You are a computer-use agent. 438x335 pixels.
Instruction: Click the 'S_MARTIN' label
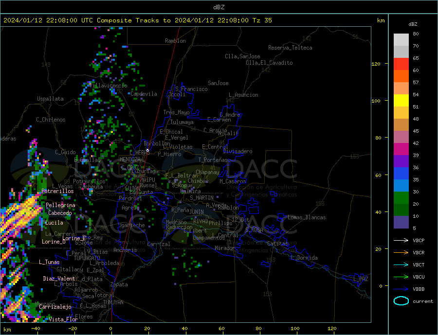click(x=201, y=198)
